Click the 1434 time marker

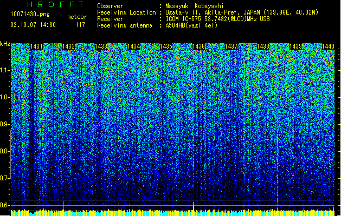(133, 46)
